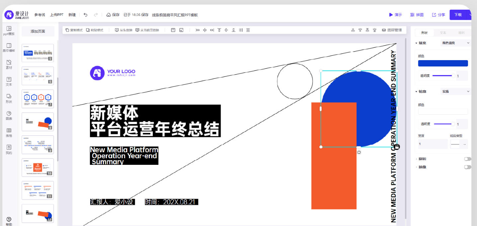Screen dimensions: 477x226
Task: Click the insert text box toolbar icon
Action: click(173, 30)
